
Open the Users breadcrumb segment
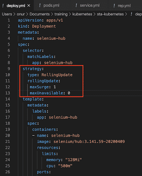click(x=7, y=14)
